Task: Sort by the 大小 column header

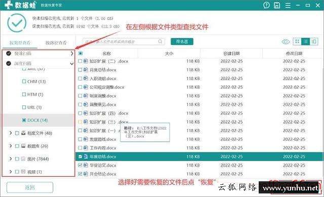Action: [x=169, y=54]
